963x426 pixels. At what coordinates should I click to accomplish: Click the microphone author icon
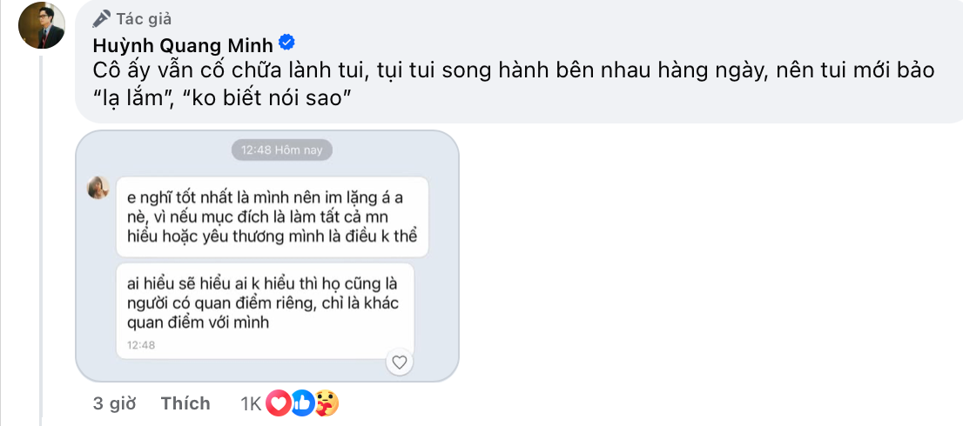point(102,18)
